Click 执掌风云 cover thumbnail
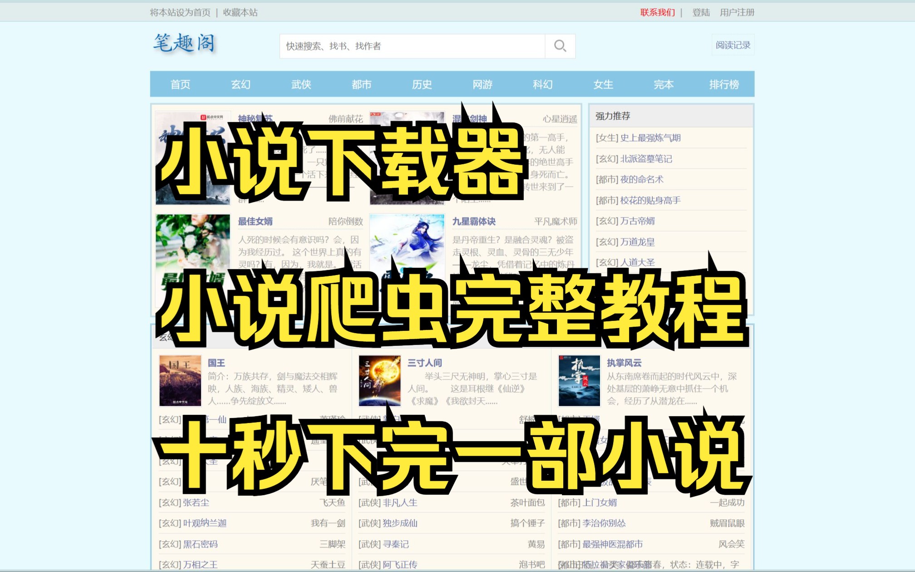 coord(579,380)
